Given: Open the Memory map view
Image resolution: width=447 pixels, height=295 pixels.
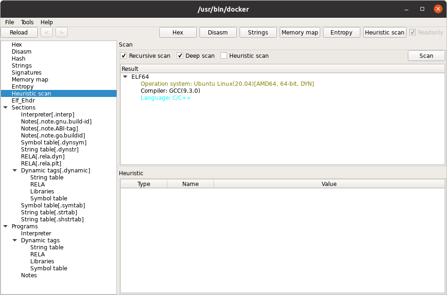Looking at the screenshot, I should click(299, 32).
